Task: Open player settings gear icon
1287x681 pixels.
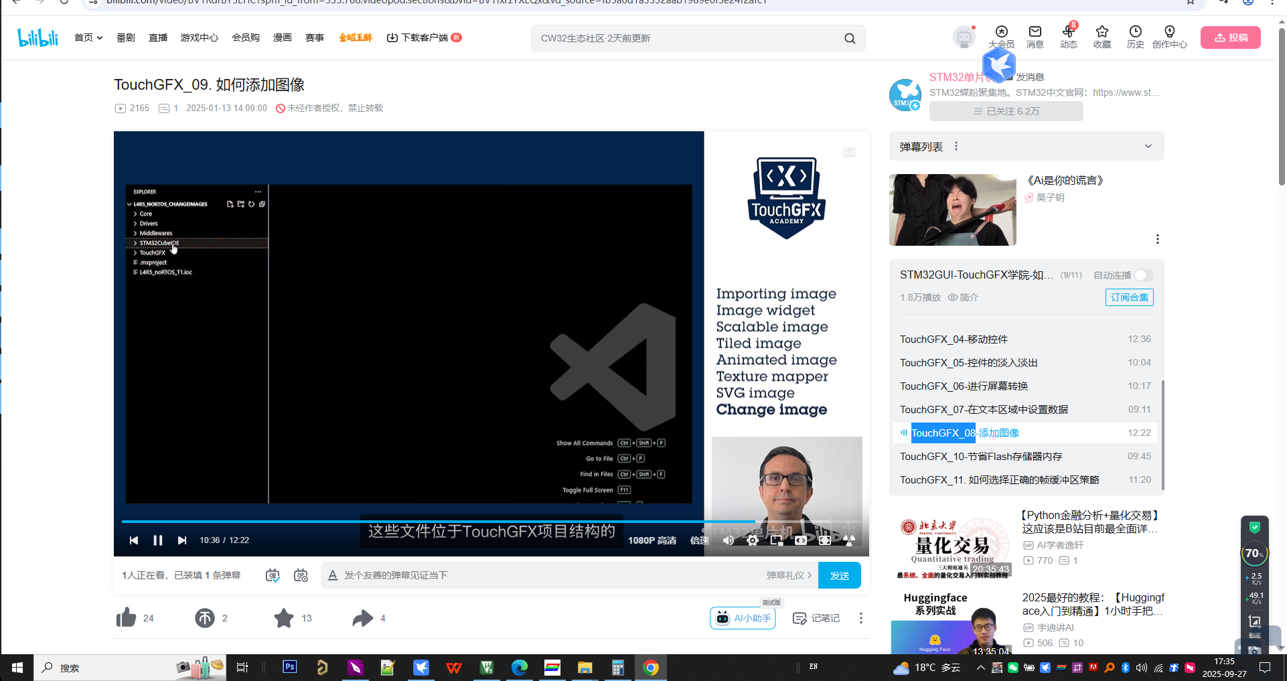Action: (x=753, y=540)
